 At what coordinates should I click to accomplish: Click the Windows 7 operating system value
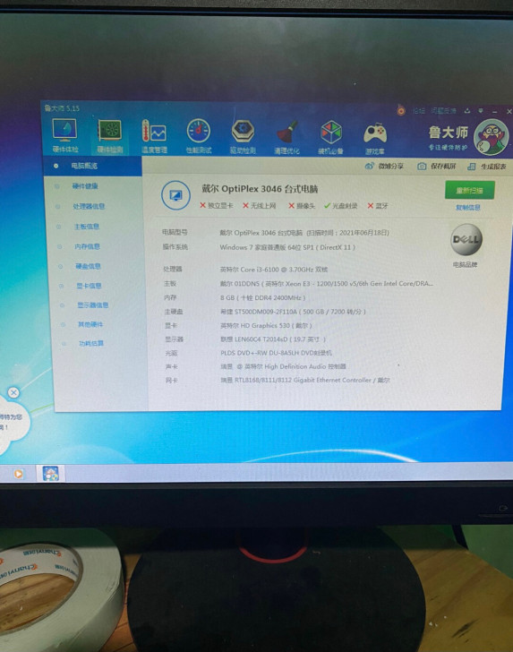pos(287,247)
